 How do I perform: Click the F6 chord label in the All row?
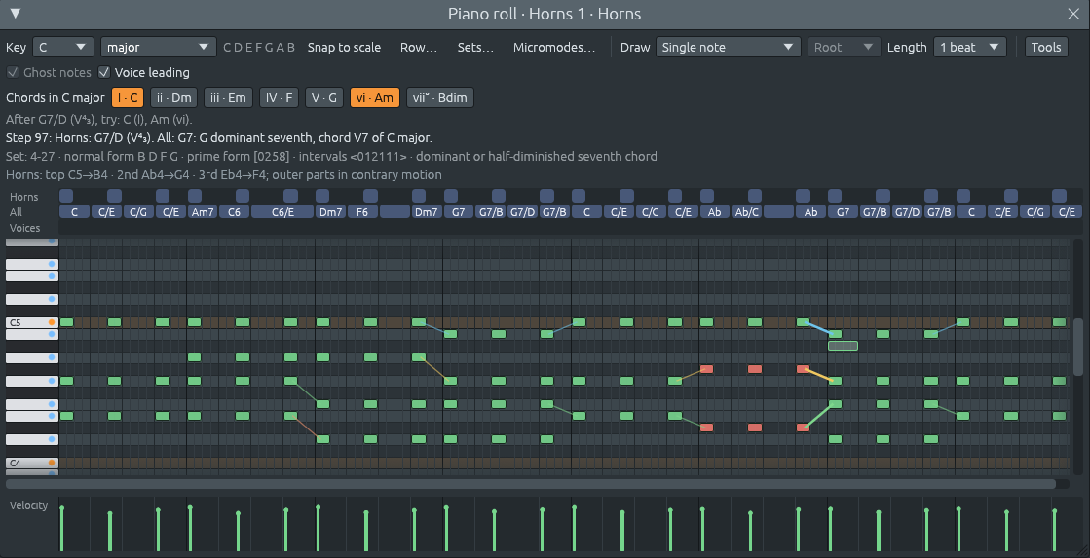[362, 212]
